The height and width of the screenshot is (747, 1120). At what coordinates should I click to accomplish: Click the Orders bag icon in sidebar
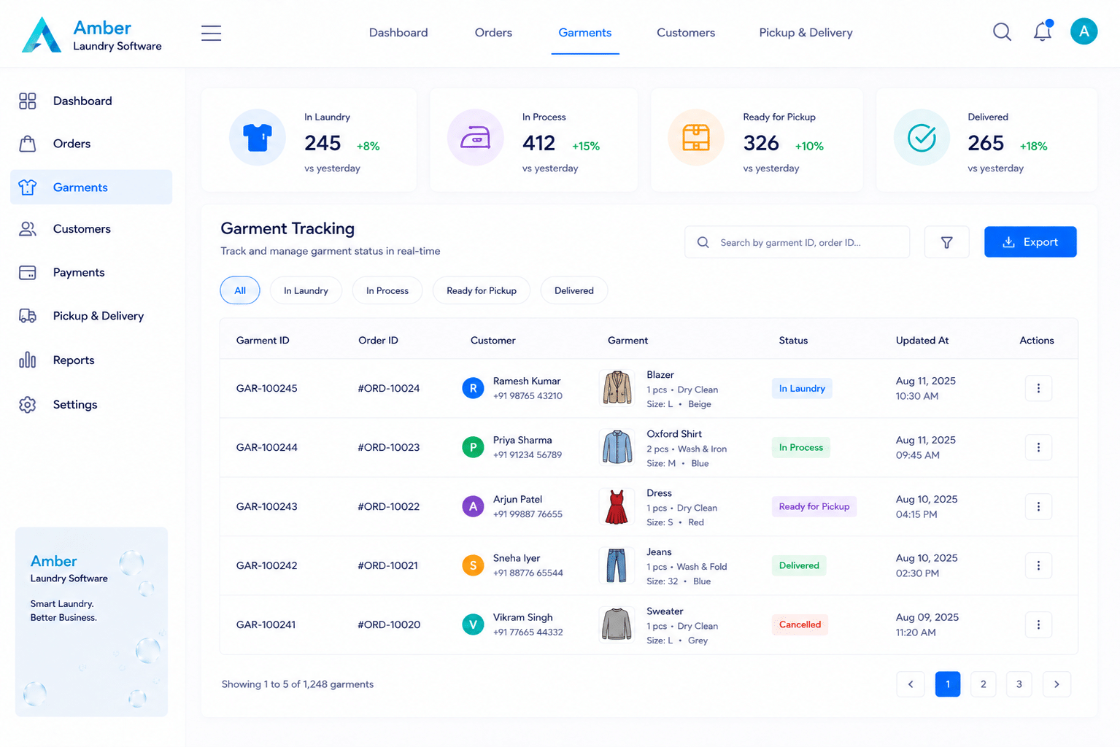point(28,144)
